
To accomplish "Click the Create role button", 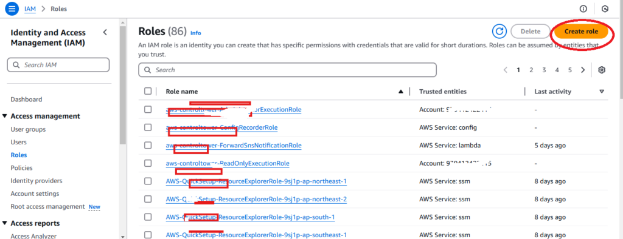I will point(581,32).
